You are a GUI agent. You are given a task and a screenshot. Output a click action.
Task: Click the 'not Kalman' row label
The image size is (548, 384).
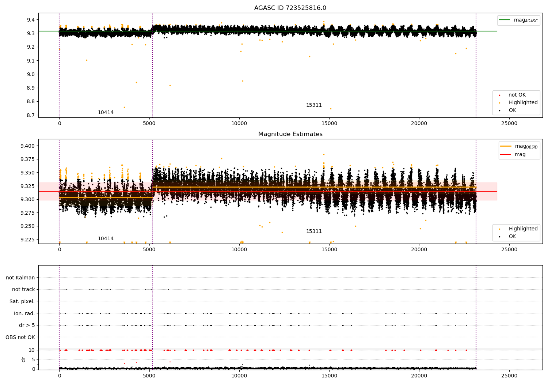tap(20, 278)
